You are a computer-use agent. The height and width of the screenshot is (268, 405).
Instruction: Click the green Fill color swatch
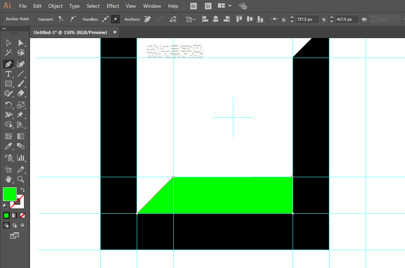click(10, 194)
